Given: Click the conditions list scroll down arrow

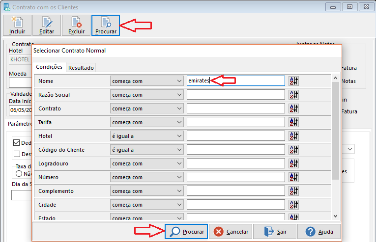Looking at the screenshot, I should pyautogui.click(x=335, y=216).
